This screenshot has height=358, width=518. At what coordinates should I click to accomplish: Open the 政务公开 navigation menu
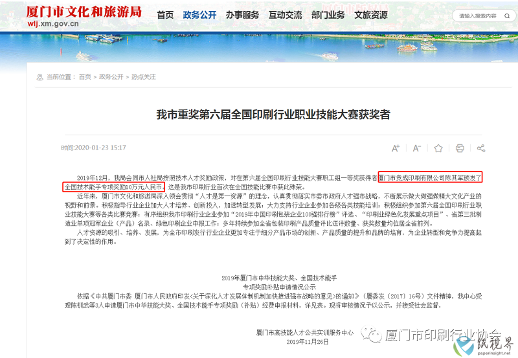[199, 15]
